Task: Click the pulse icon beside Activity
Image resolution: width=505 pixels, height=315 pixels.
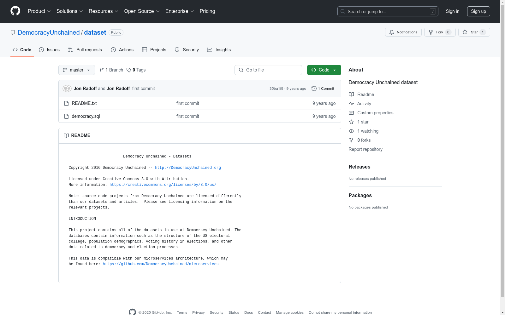Action: [x=351, y=104]
